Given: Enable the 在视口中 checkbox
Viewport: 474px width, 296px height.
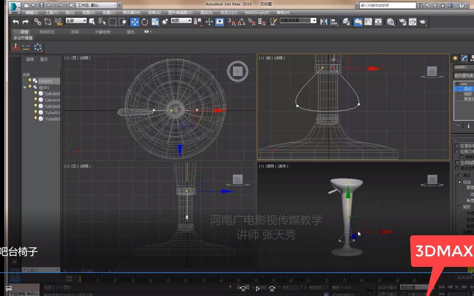Looking at the screenshot, I should pos(457,151).
